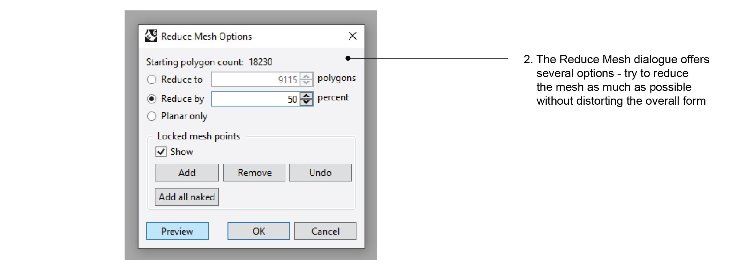Click up arrow on polygons count spinner
Image resolution: width=733 pixels, height=269 pixels.
306,76
